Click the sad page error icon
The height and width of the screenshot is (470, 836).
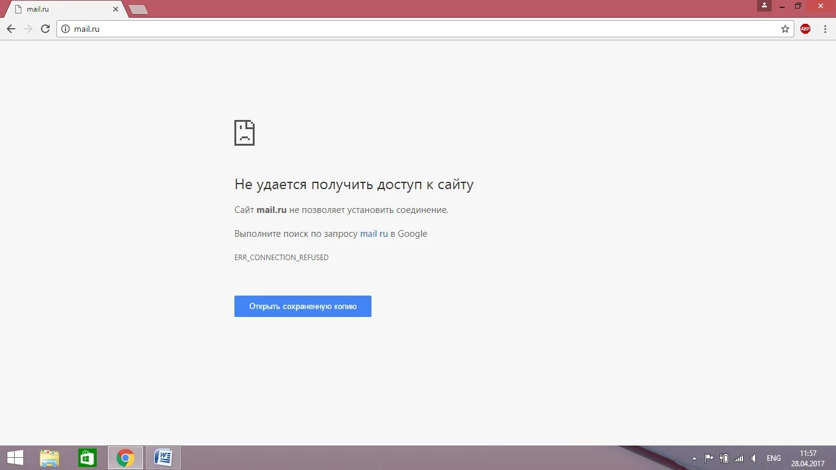point(244,133)
